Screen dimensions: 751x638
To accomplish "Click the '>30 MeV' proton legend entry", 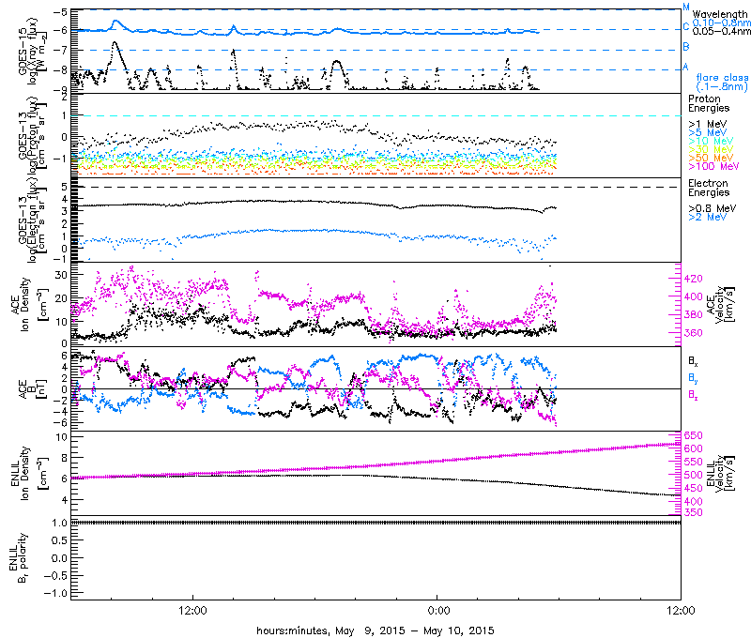I will coord(711,149).
